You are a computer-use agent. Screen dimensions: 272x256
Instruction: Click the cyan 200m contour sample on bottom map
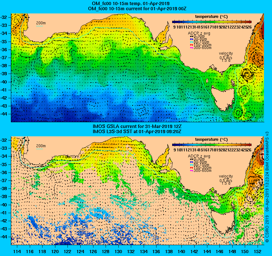39,149
